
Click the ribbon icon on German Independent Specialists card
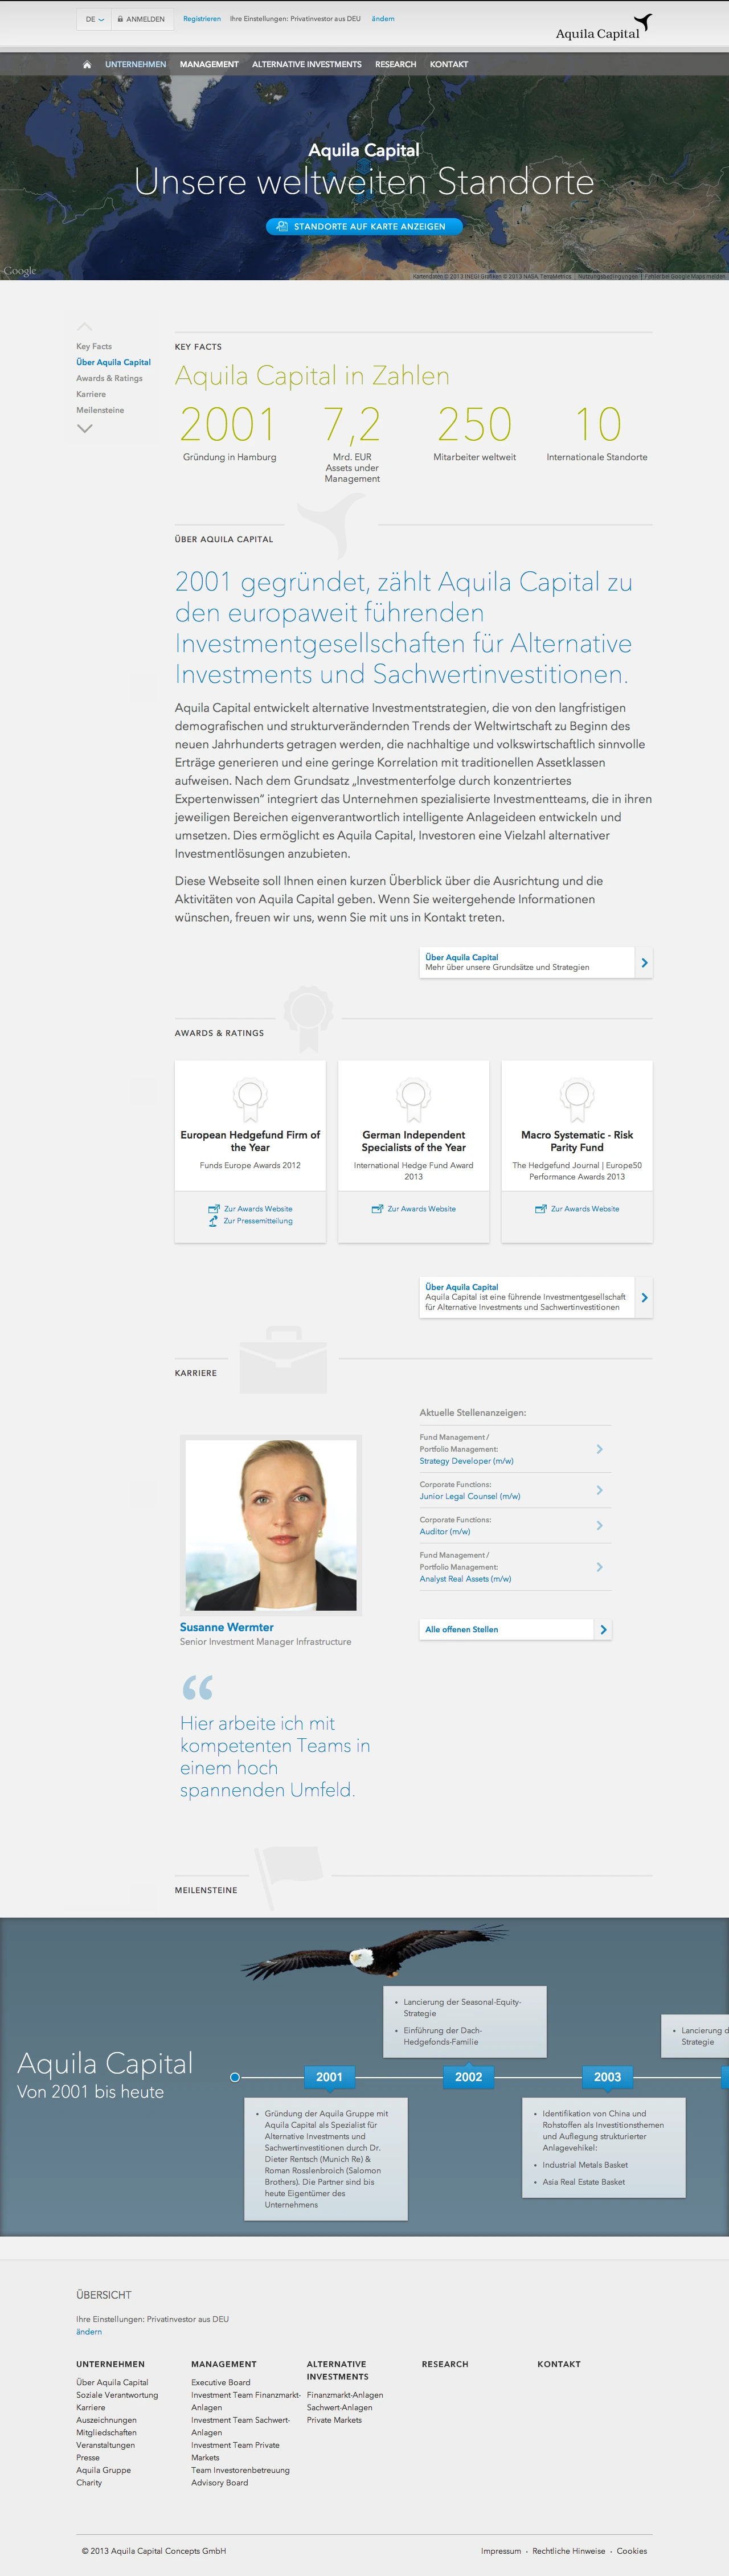(x=413, y=1100)
